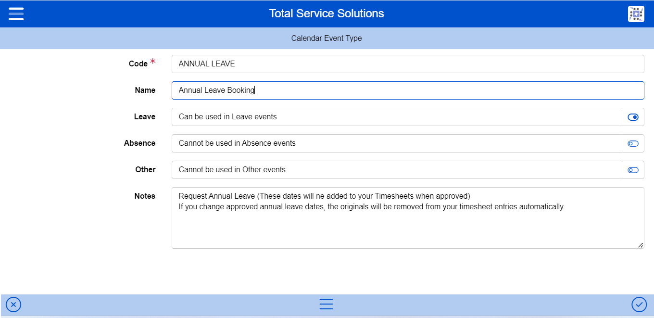Select 'Cannot be used in Other events' text
The image size is (654, 318).
tap(232, 170)
